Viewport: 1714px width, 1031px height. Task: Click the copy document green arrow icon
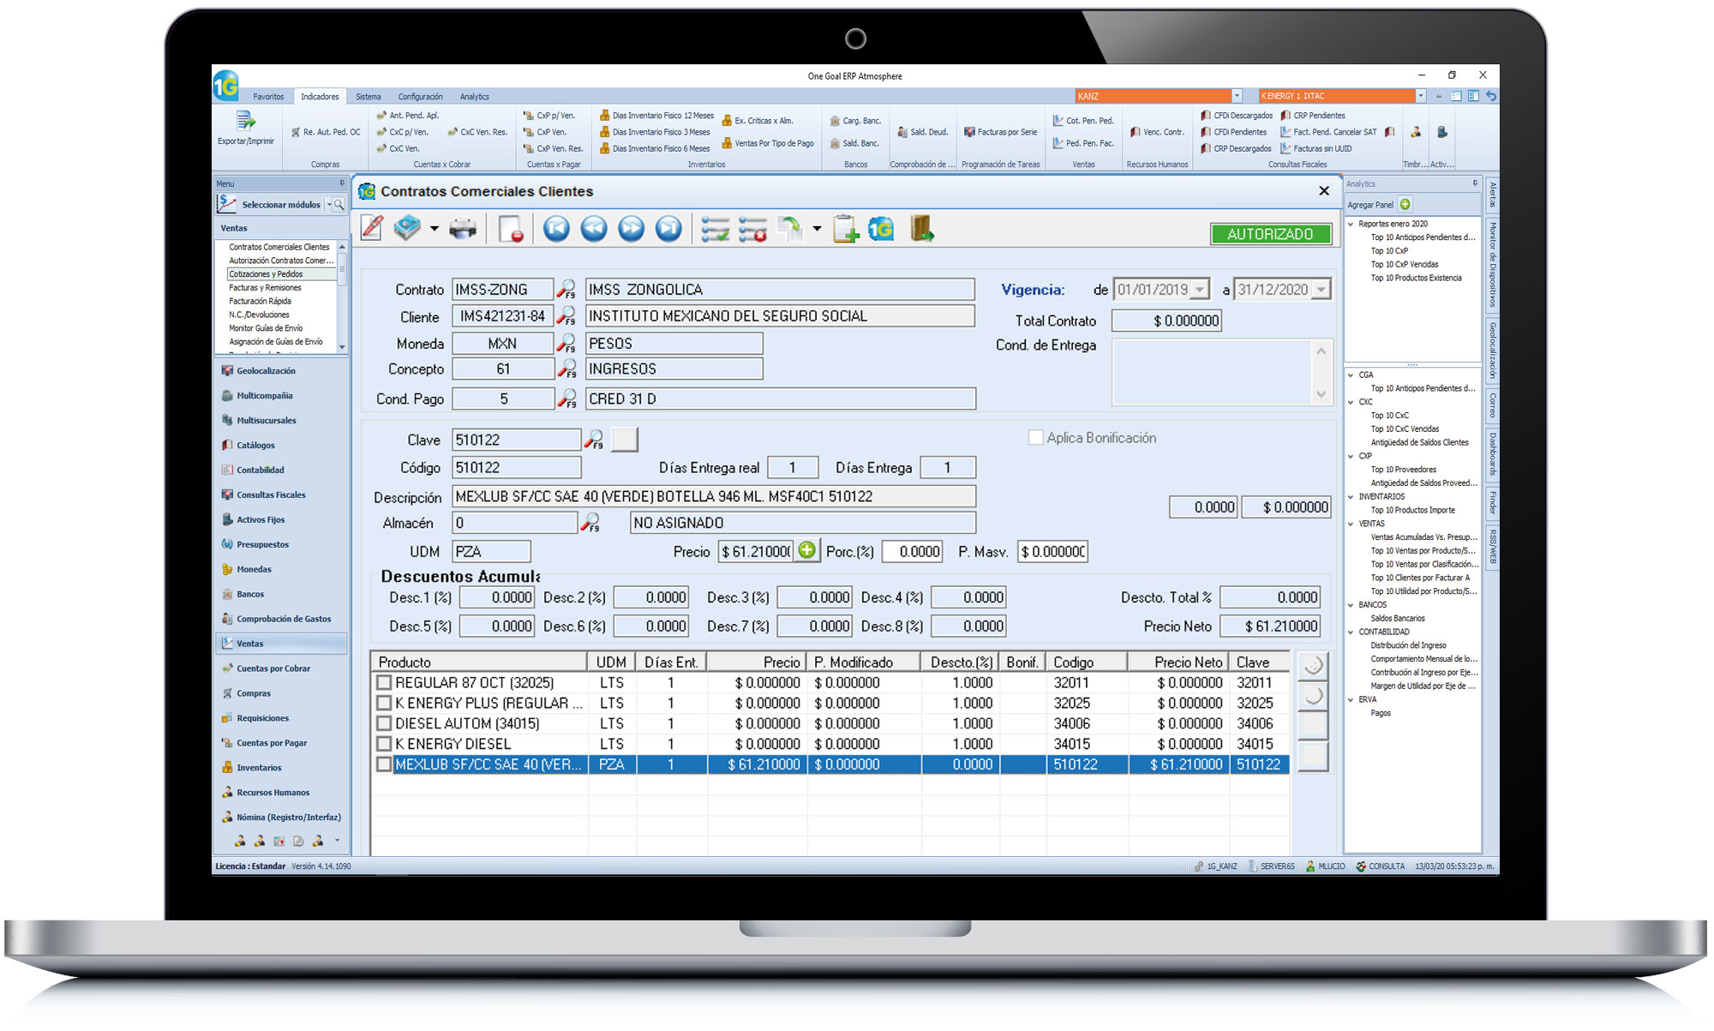pos(790,229)
